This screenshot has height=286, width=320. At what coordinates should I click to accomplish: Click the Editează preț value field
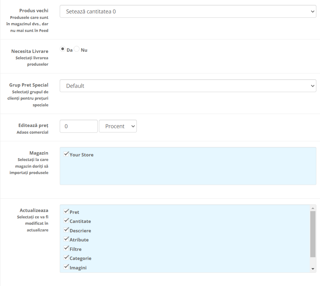click(x=79, y=126)
